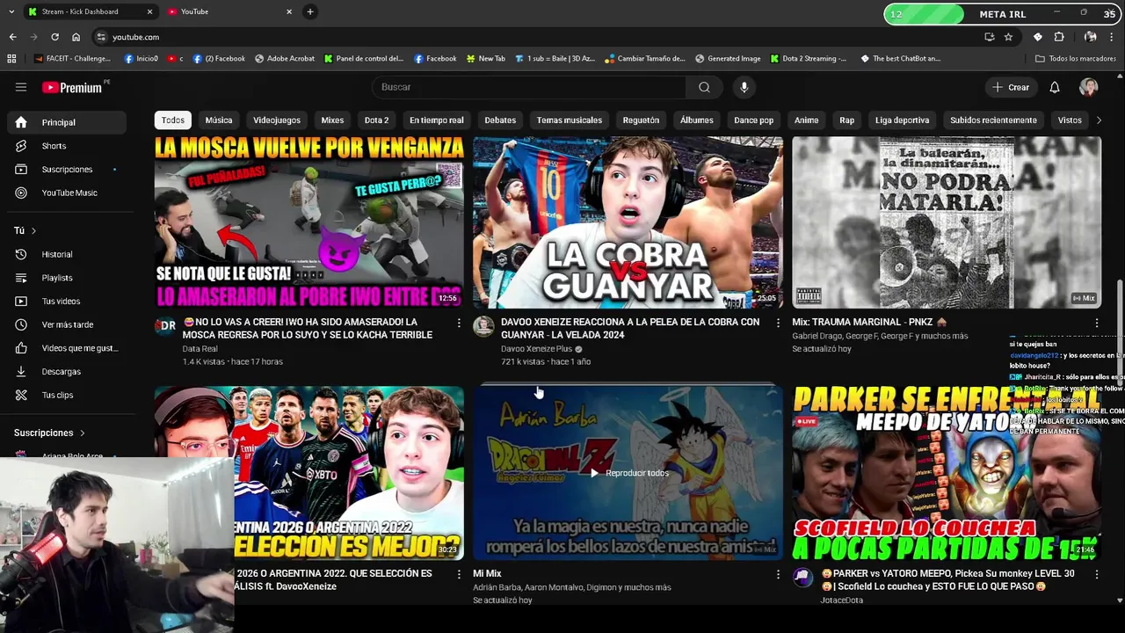Click the Crear button
The image size is (1125, 633).
pyautogui.click(x=1010, y=87)
